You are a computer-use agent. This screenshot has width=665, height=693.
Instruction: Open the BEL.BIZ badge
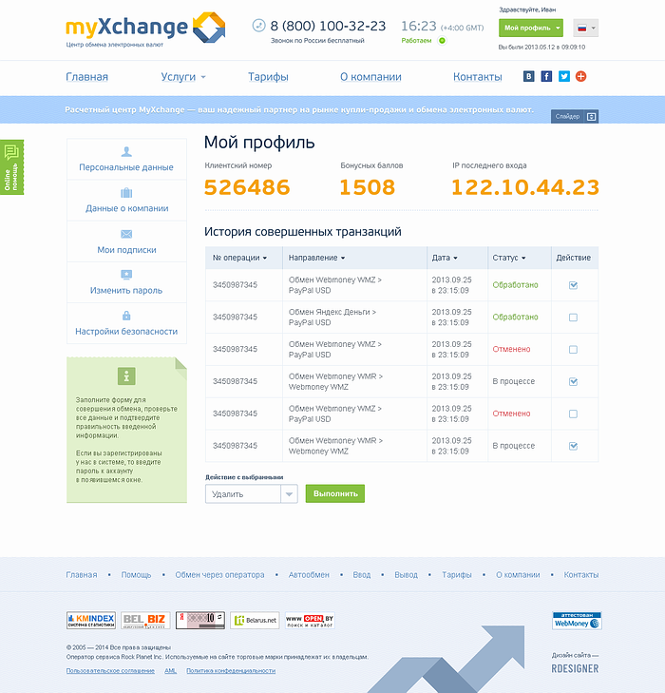(145, 620)
